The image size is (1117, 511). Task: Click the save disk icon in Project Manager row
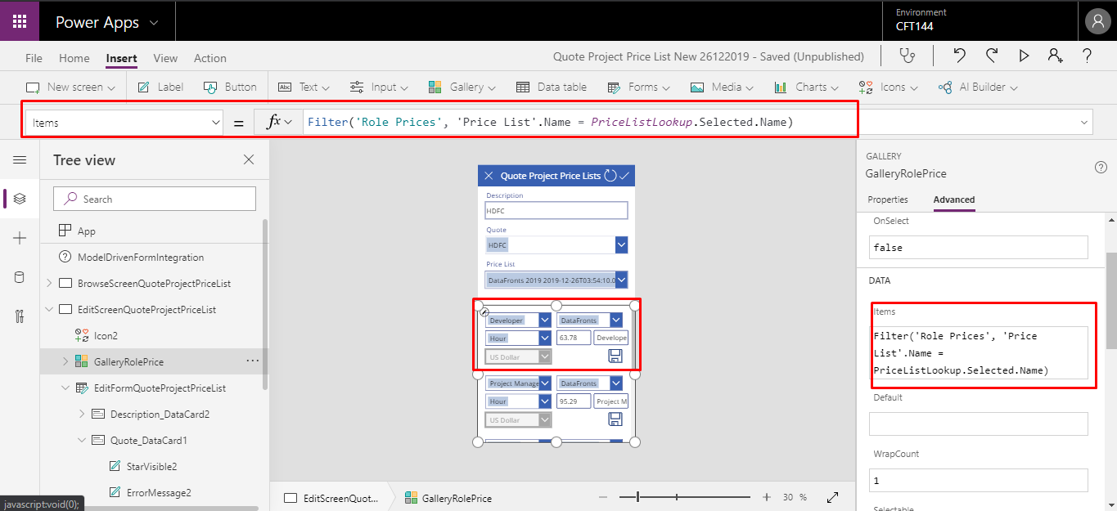[x=615, y=419]
